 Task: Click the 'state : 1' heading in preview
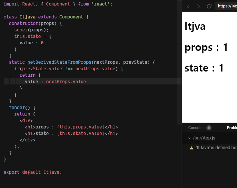[204, 68]
